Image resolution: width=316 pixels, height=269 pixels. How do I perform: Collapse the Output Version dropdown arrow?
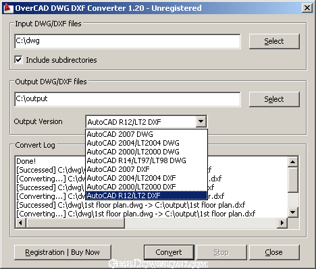coord(201,121)
